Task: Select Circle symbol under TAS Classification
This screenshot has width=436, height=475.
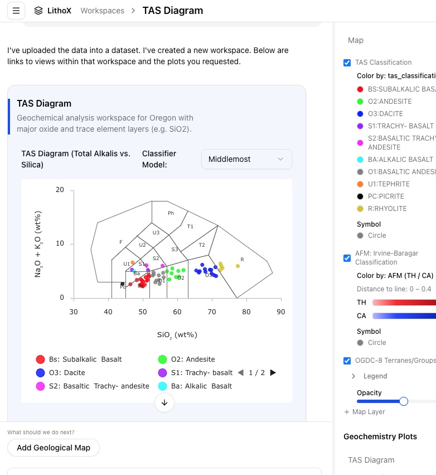Action: (x=371, y=236)
